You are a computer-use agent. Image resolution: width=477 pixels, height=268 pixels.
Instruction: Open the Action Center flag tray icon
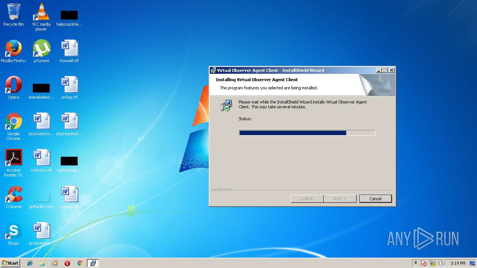click(424, 263)
